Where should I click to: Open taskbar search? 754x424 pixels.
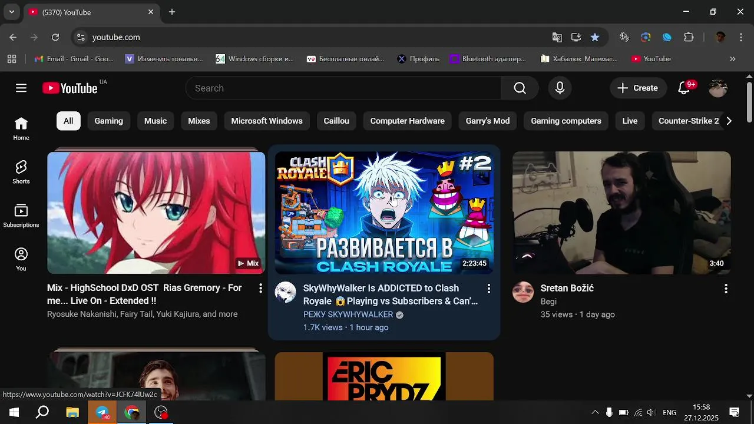tap(42, 412)
